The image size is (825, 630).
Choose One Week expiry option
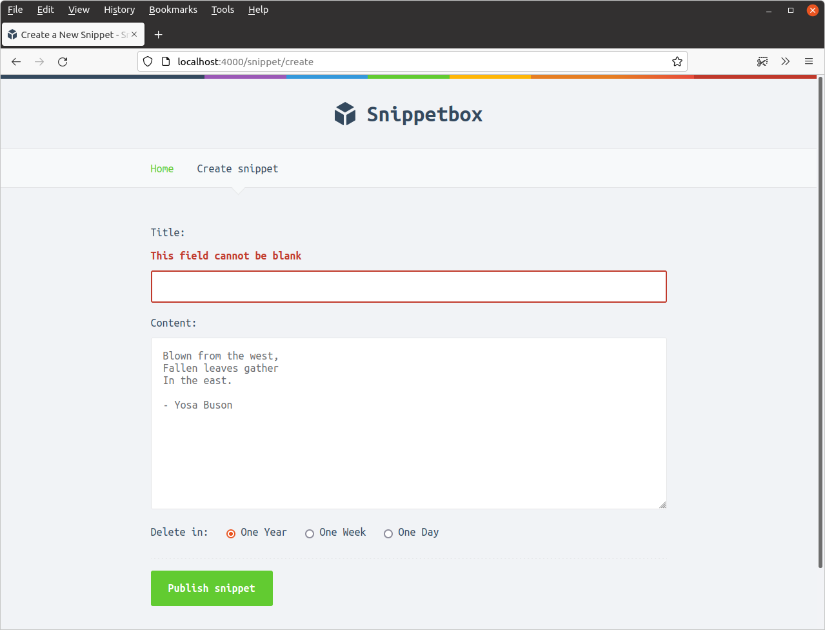point(310,533)
